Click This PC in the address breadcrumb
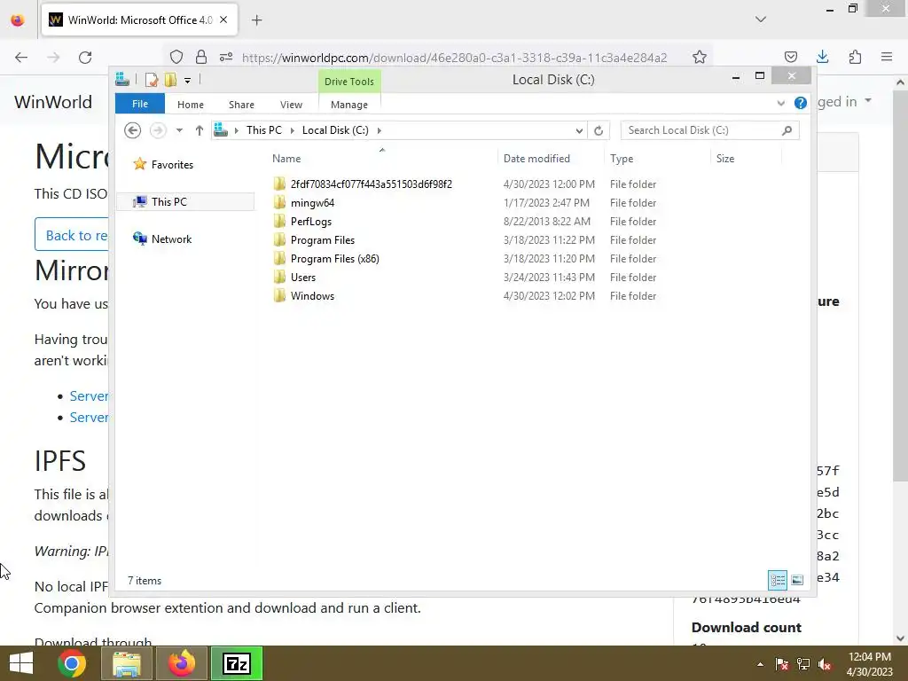This screenshot has width=908, height=681. point(264,130)
